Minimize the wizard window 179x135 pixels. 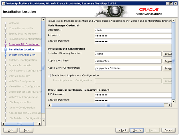[x=168, y=3]
